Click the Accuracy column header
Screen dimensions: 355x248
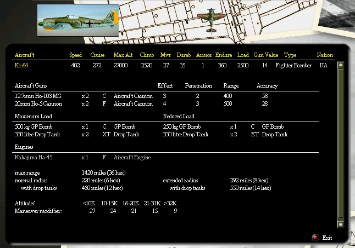pyautogui.click(x=267, y=86)
